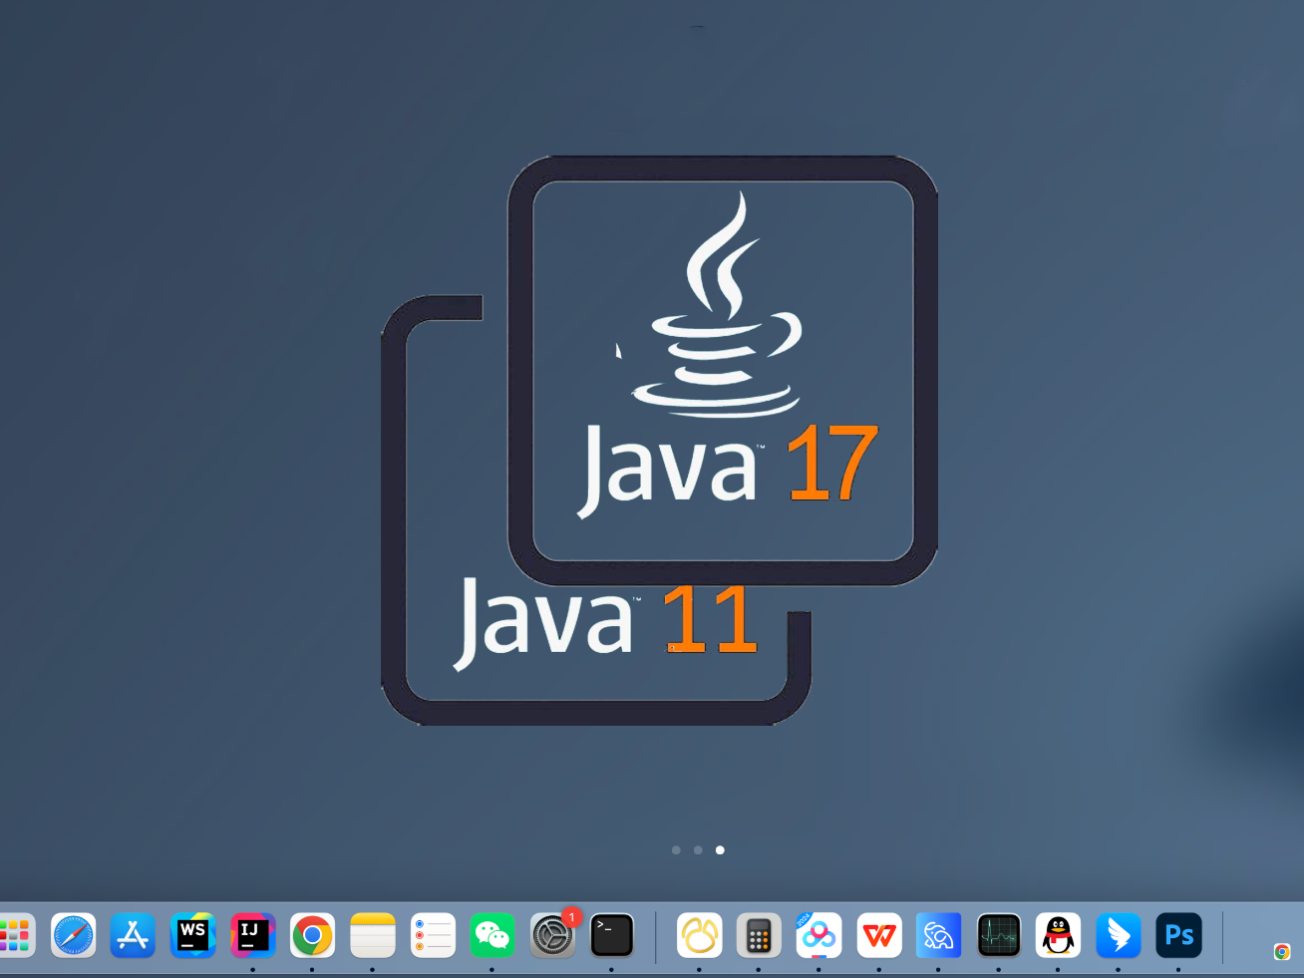Open WebStorm from the Dock
Viewport: 1304px width, 978px height.
coord(192,935)
